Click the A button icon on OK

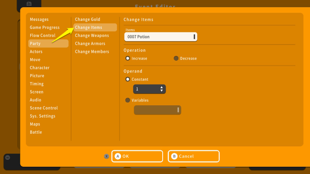[x=118, y=156]
